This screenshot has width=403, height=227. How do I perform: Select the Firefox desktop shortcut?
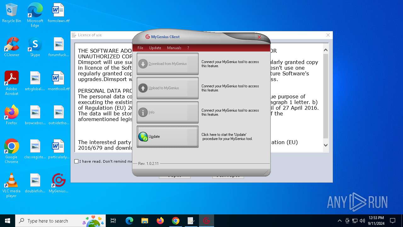tap(12, 115)
